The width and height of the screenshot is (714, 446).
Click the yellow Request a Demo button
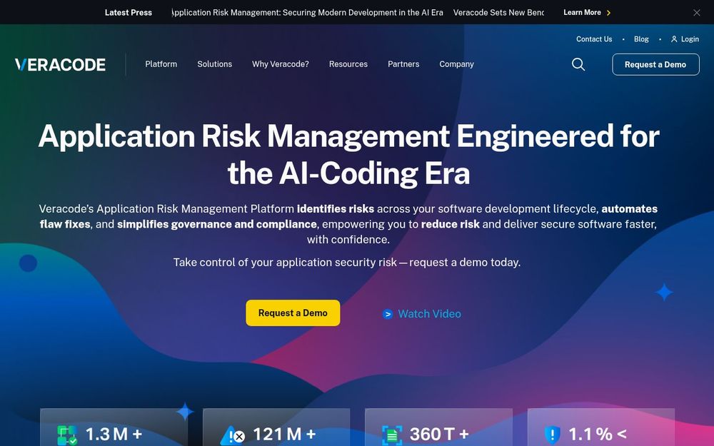point(293,313)
